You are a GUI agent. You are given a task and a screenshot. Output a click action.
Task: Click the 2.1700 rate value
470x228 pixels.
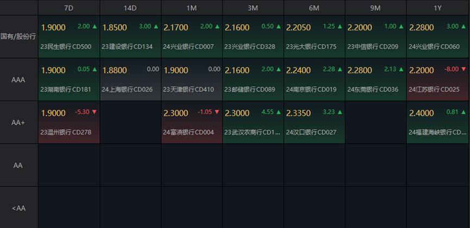point(176,28)
